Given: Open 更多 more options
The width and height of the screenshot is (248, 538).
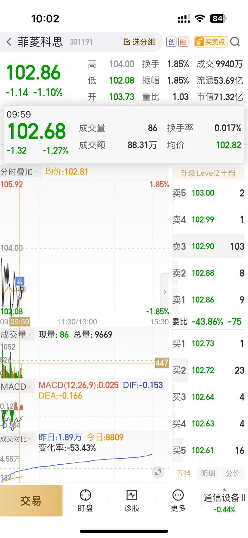Looking at the screenshot, I should [x=178, y=501].
